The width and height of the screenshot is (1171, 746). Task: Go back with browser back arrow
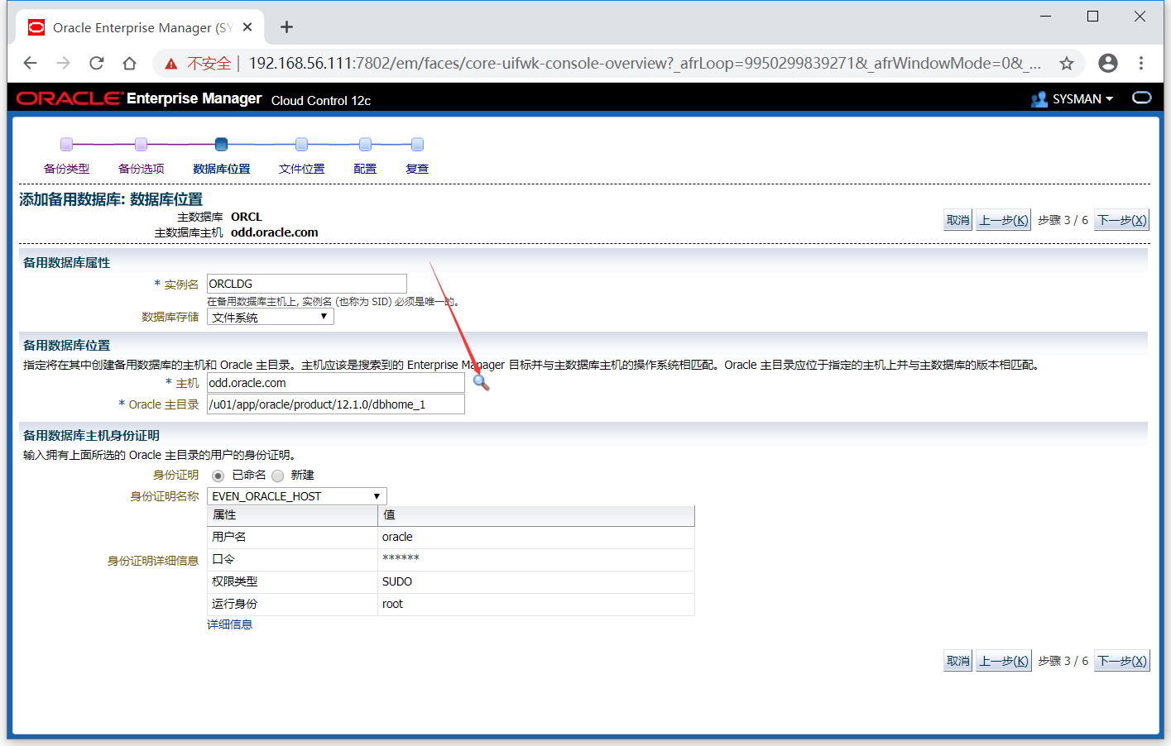pos(31,63)
